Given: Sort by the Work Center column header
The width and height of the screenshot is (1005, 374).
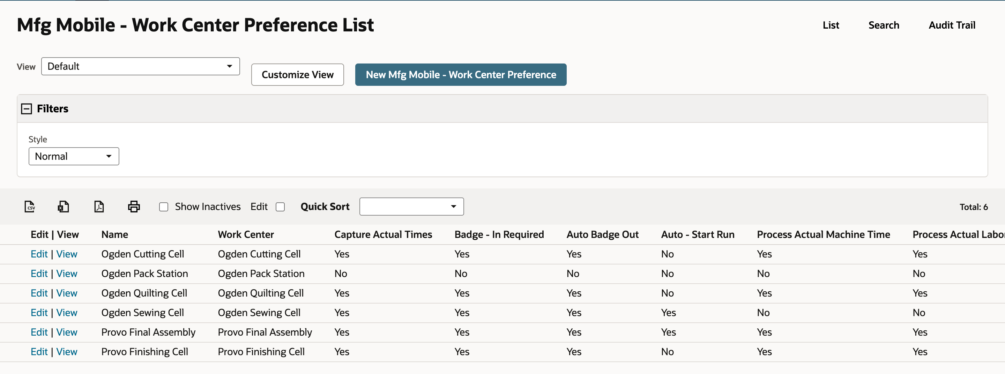Looking at the screenshot, I should (246, 234).
